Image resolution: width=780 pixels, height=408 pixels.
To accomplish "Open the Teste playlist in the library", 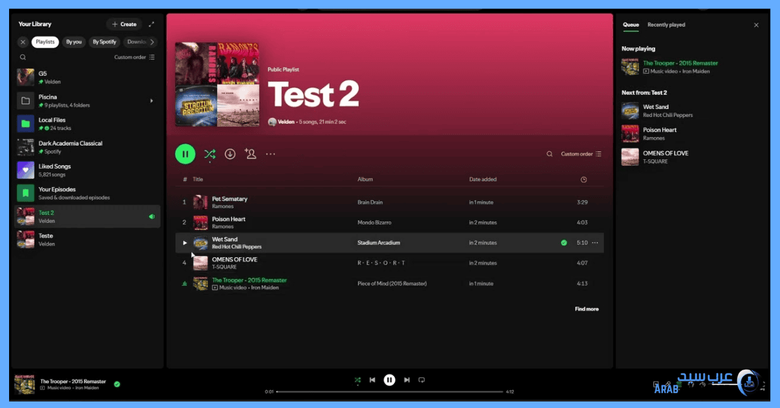I will (x=87, y=240).
